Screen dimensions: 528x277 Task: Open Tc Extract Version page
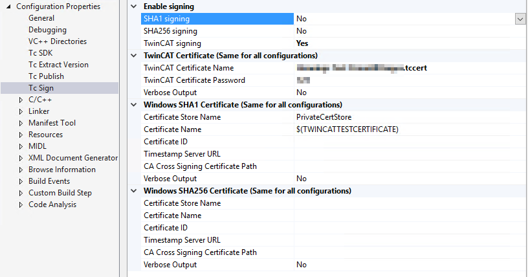[x=59, y=65]
